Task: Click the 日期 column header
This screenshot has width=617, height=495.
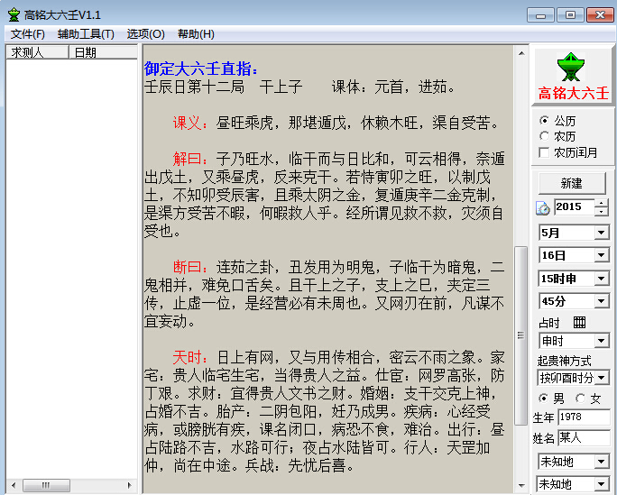Action: 103,52
